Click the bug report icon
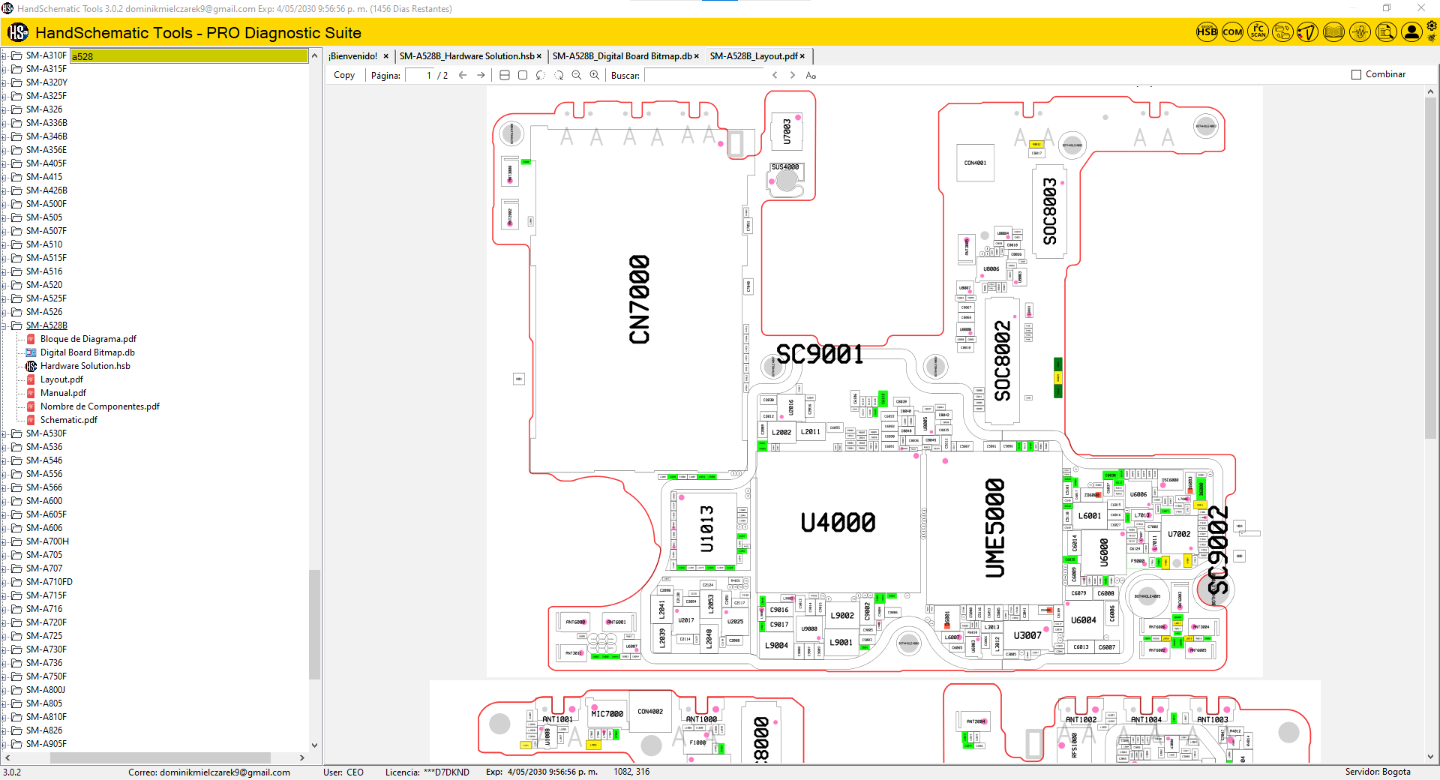Screen dimensions: 1440x780 pyautogui.click(x=1432, y=38)
